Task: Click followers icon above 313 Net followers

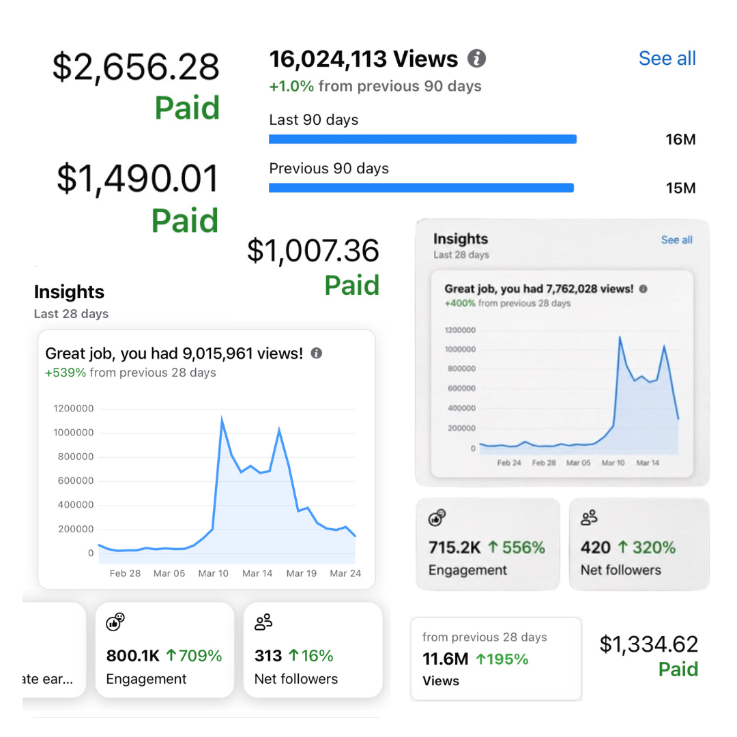Action: (x=263, y=622)
